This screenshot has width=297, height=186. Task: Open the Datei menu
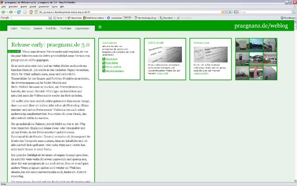point(4,7)
